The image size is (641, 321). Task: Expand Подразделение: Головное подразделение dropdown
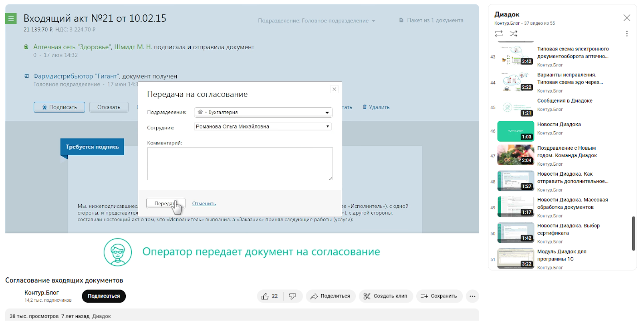[316, 20]
